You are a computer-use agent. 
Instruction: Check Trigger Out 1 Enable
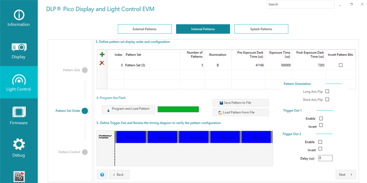tap(321, 119)
